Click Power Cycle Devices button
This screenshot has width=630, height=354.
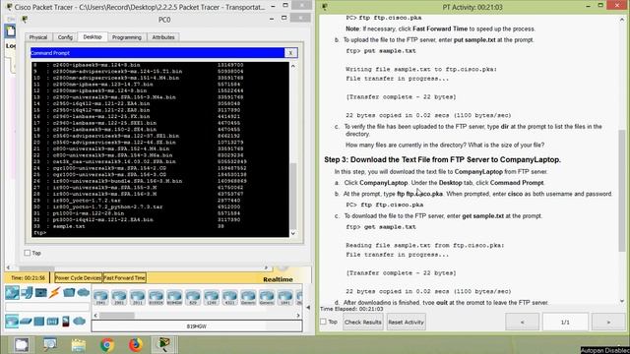pyautogui.click(x=78, y=277)
